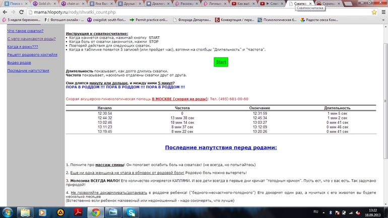
Task: Click the Bluetooth tray icon
Action: [x=331, y=212]
